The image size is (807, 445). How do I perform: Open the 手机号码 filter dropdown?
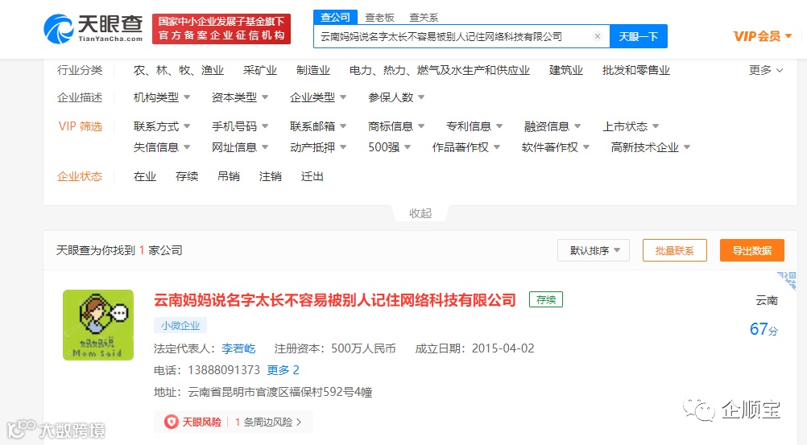pos(240,126)
